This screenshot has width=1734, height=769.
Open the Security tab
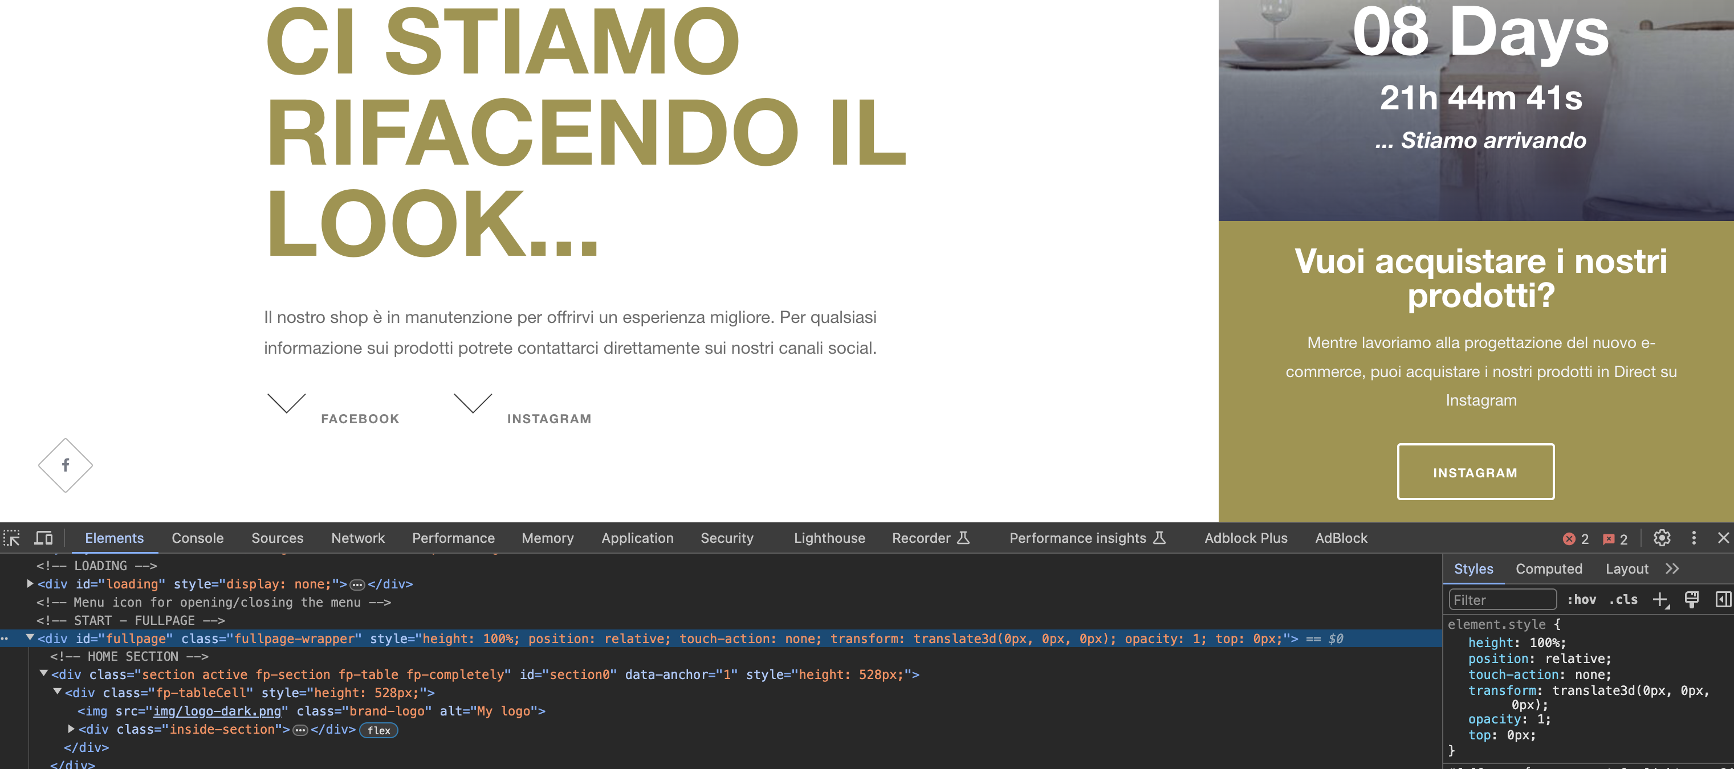coord(727,538)
